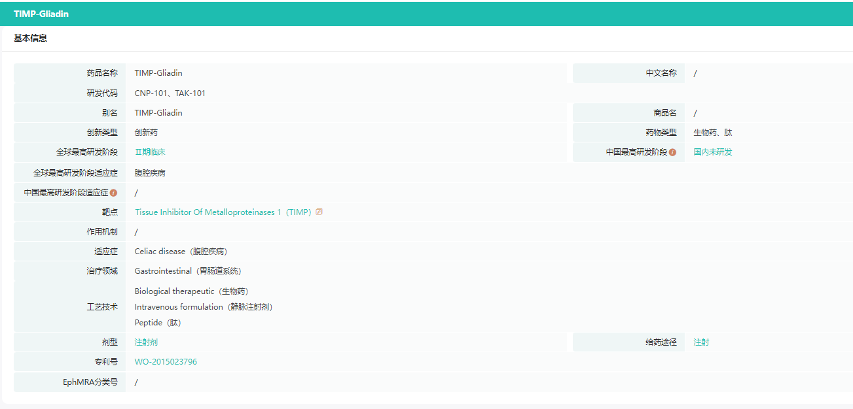
Task: Open 注射 administration route link
Action: pyautogui.click(x=701, y=342)
